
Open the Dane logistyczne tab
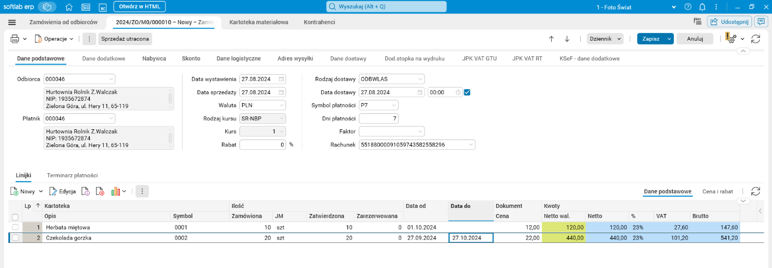tap(239, 59)
